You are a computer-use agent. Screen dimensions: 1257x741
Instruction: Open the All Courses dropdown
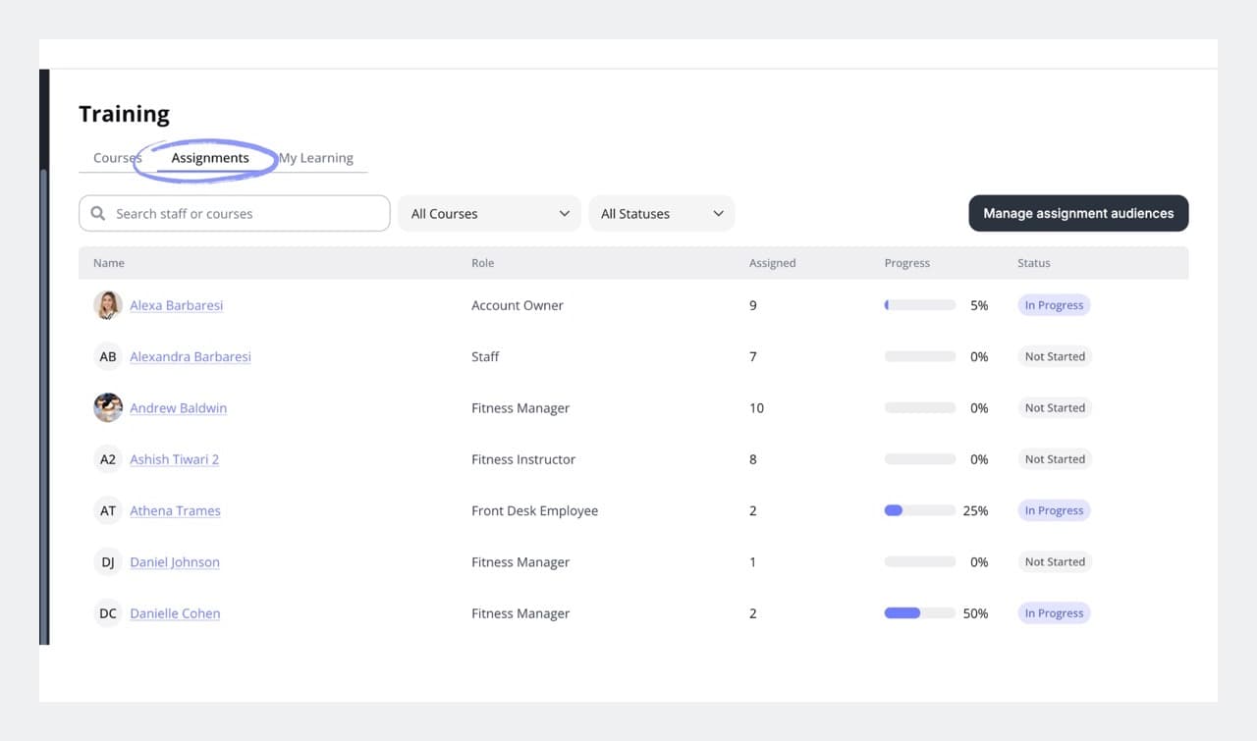(x=490, y=213)
